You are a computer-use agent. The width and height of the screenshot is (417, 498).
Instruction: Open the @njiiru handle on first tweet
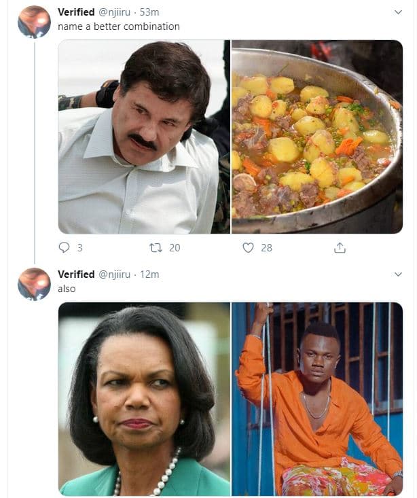117,12
